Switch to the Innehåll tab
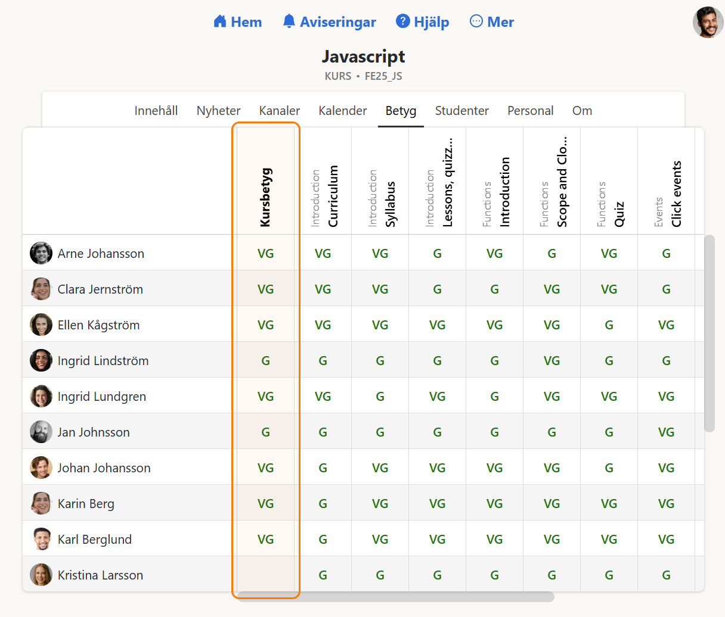 coord(156,111)
